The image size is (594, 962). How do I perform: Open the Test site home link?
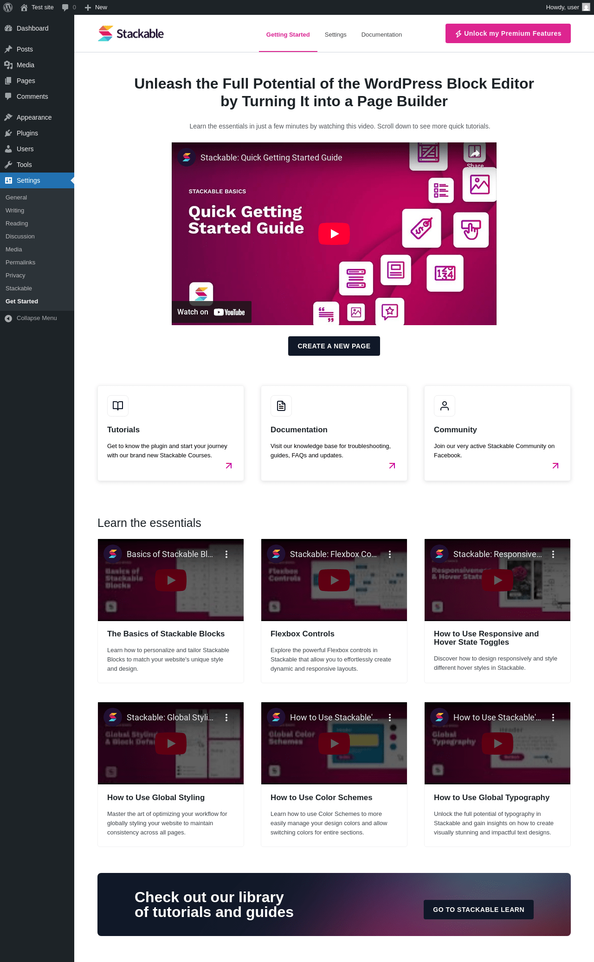(x=37, y=7)
